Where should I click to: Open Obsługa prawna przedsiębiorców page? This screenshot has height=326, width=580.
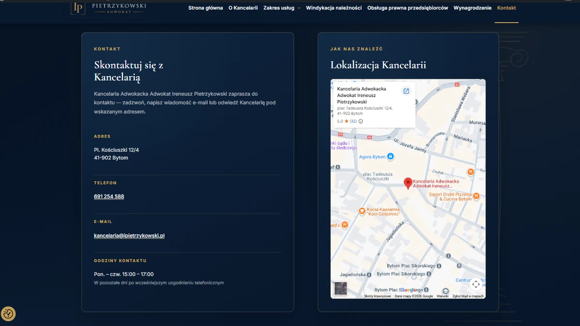pos(407,8)
